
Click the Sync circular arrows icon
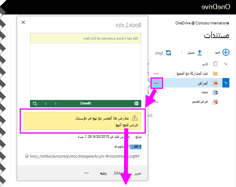168,53
